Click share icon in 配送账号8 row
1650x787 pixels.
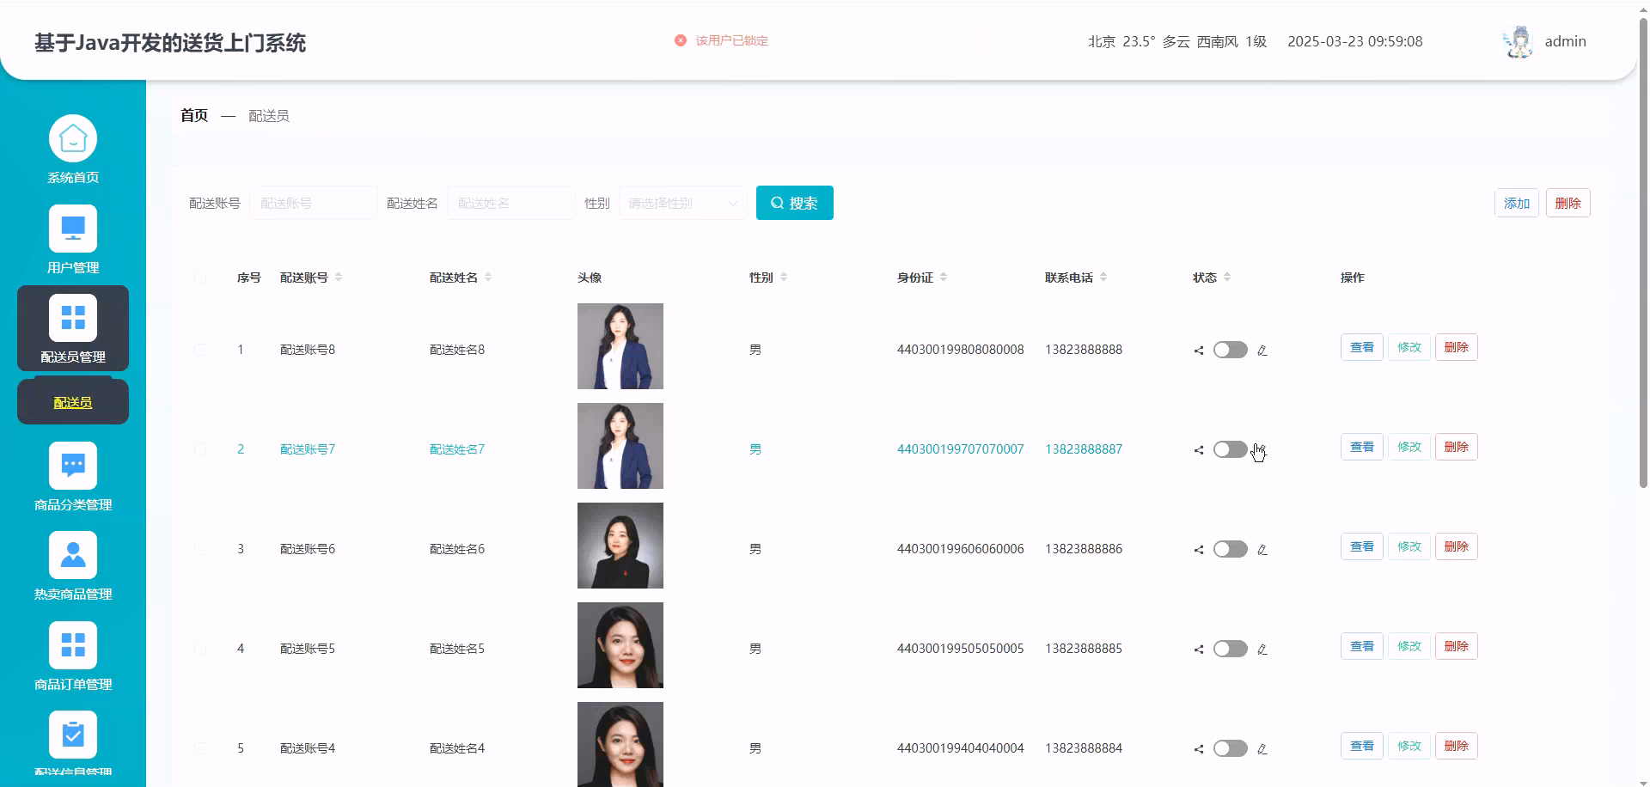coord(1199,351)
